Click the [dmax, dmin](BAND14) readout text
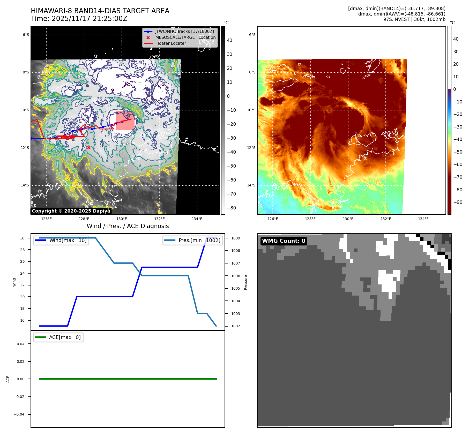This screenshot has height=437, width=469. coord(397,9)
